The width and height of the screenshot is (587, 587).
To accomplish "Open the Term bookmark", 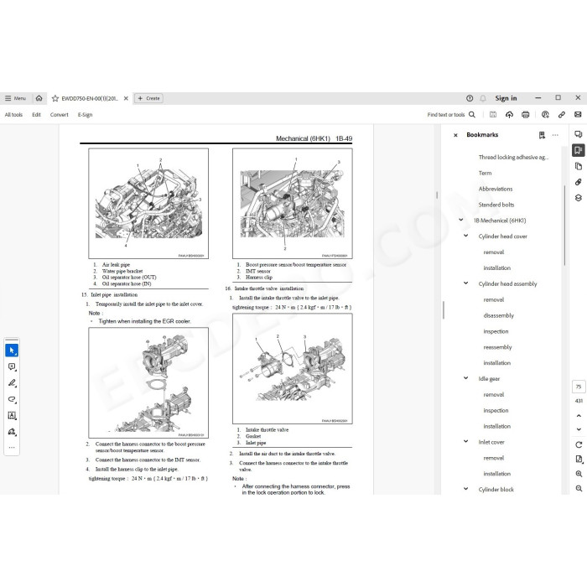I will [x=485, y=173].
